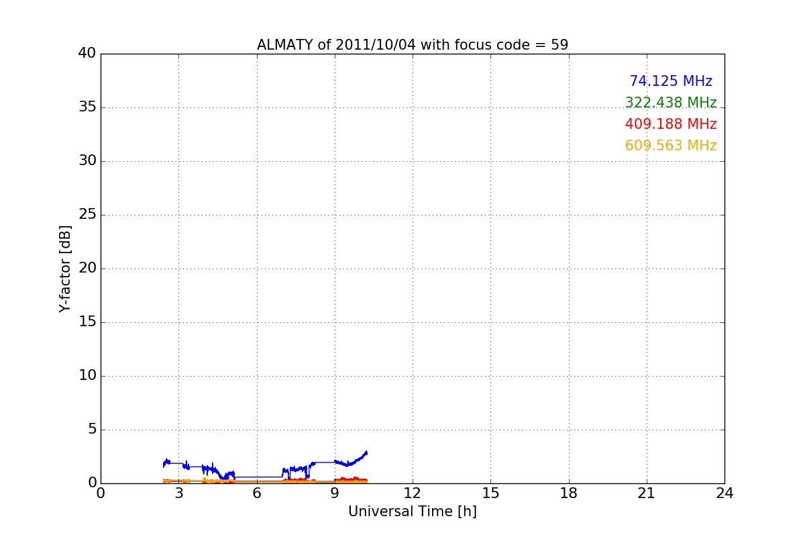Select the 409.188 MHz legend label

point(671,124)
